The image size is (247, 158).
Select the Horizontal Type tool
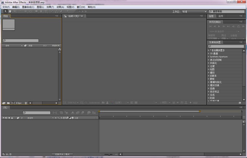pyautogui.click(x=46, y=11)
